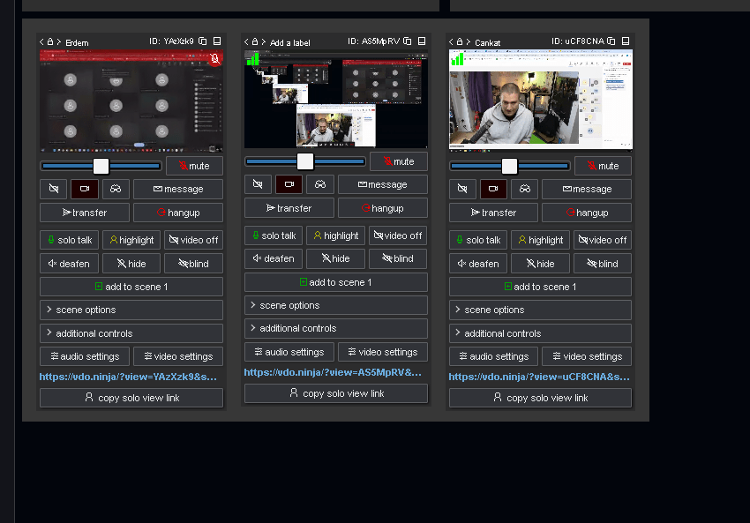The image size is (750, 523).
Task: Click left arrow beside Add a label
Action: tap(246, 42)
